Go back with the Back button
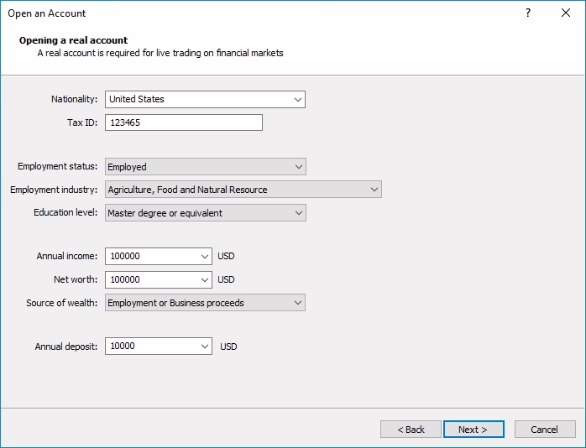This screenshot has height=448, width=586. 411,430
